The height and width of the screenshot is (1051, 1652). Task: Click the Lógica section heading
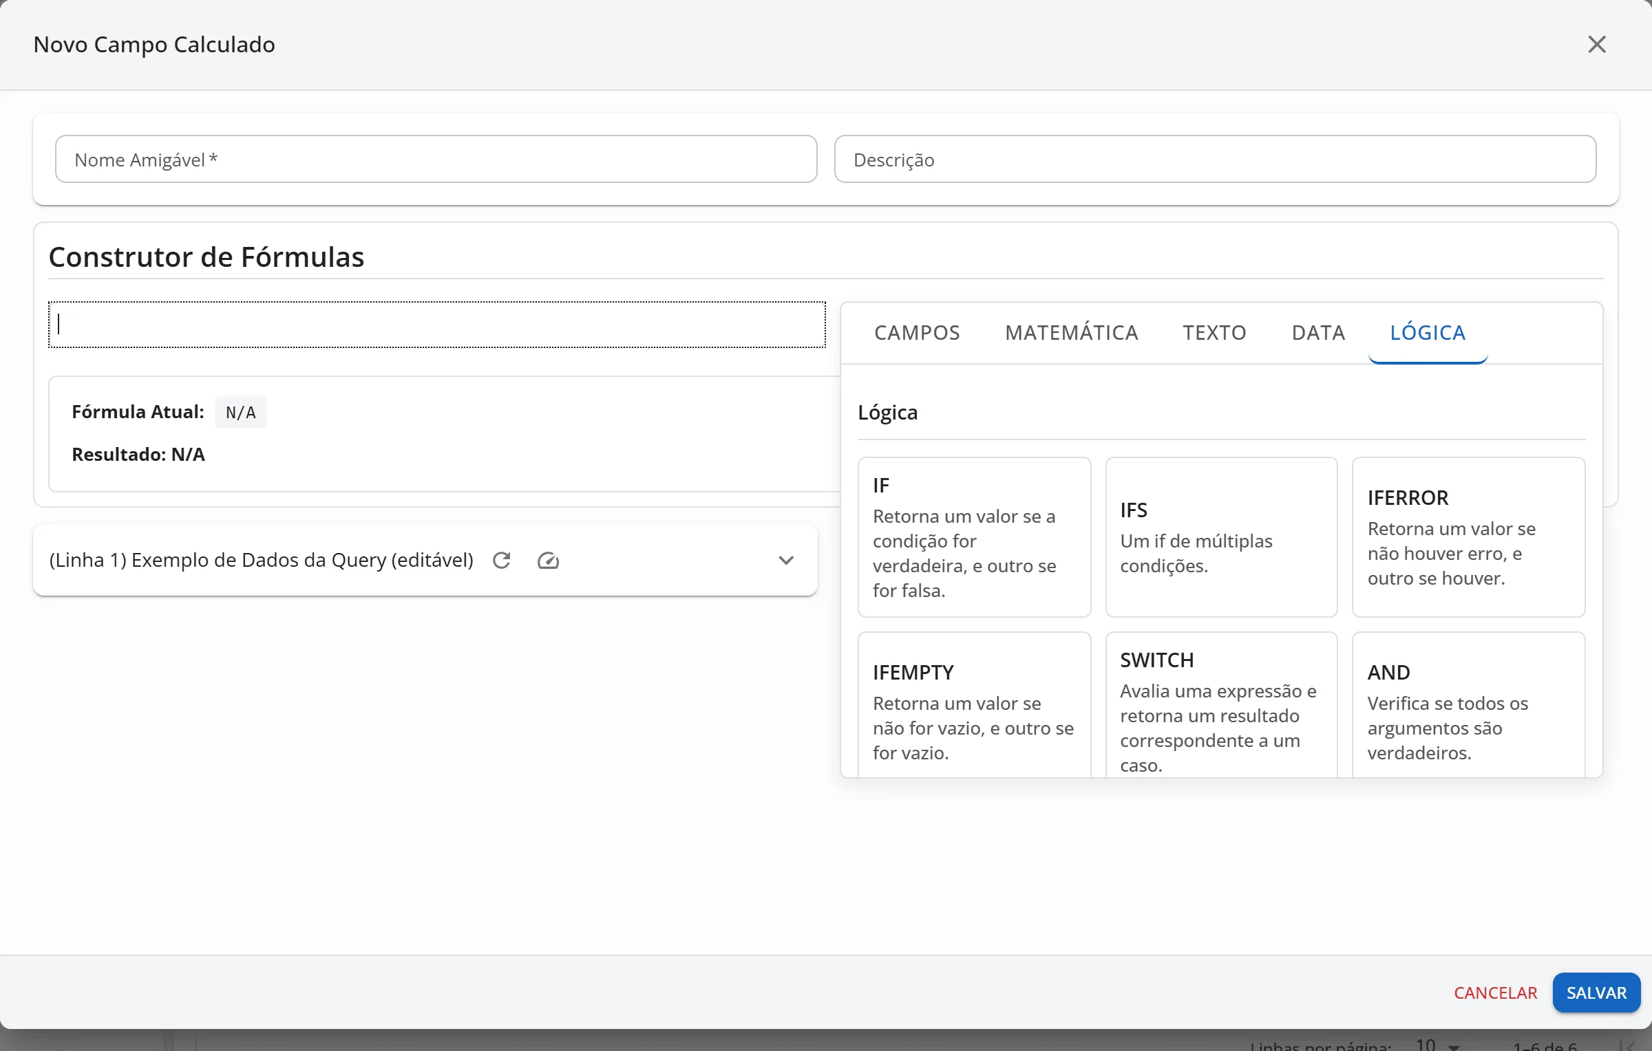tap(887, 413)
